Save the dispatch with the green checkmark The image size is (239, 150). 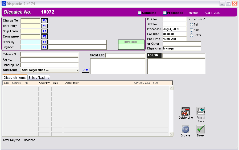coord(200,129)
